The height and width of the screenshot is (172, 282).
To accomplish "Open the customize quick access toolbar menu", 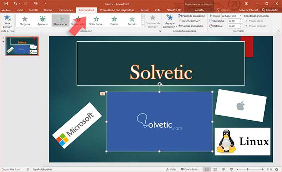I will click(x=46, y=4).
